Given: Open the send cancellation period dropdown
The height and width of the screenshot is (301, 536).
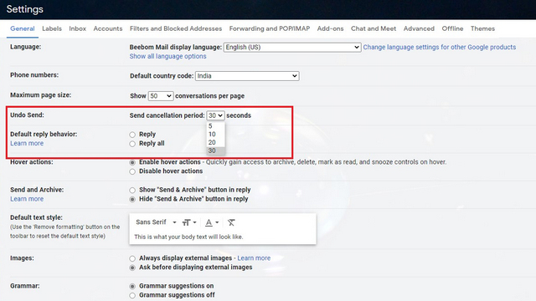Looking at the screenshot, I should tap(215, 115).
